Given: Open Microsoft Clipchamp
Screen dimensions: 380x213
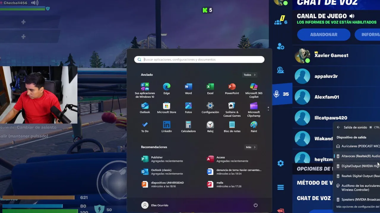Looking at the screenshot, I should [254, 109].
